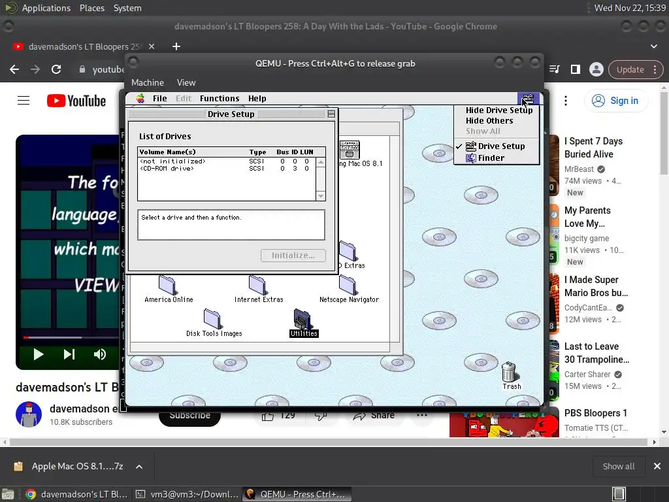
Task: Open Chrome profile avatar
Action: [x=596, y=69]
